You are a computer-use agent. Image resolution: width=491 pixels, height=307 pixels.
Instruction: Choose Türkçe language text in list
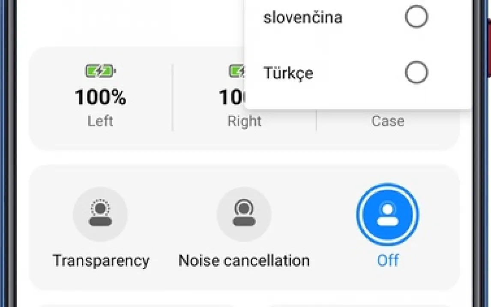pyautogui.click(x=288, y=73)
